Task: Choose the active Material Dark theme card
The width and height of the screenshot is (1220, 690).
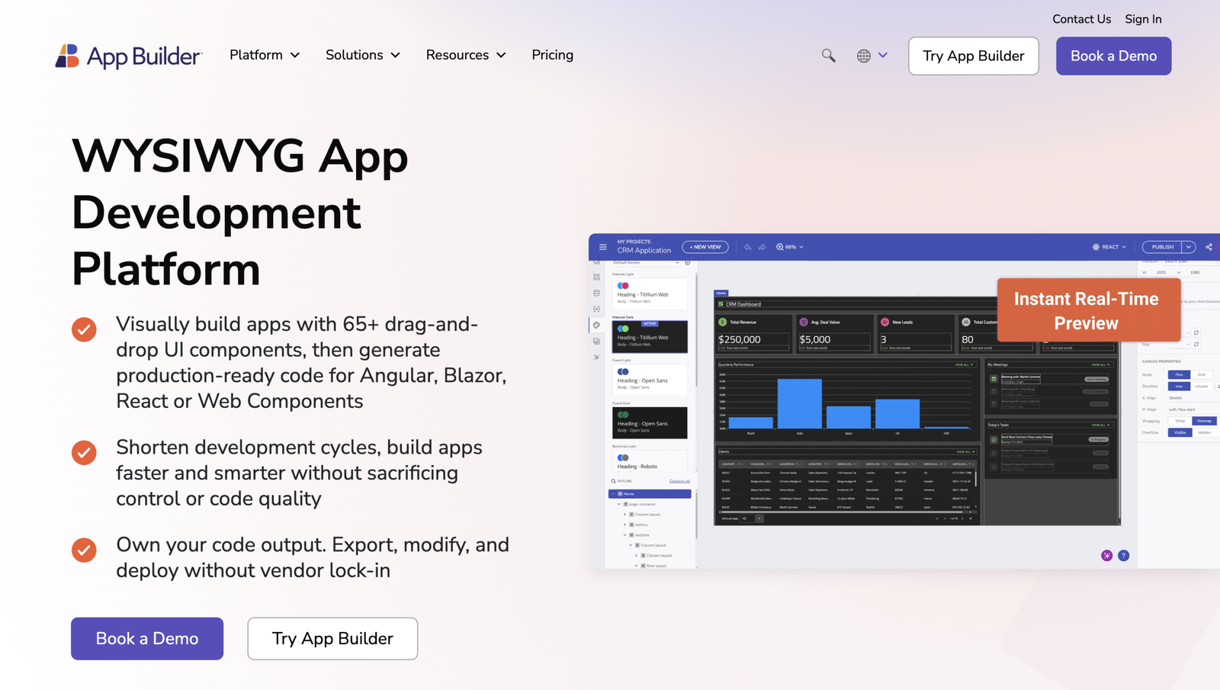Action: tap(650, 336)
